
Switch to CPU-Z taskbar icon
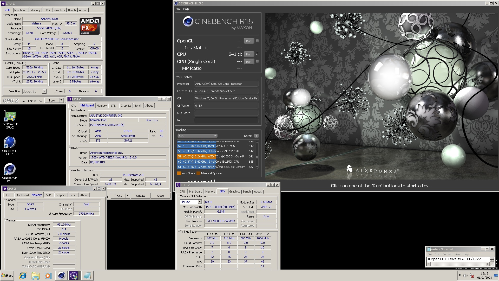(x=74, y=276)
